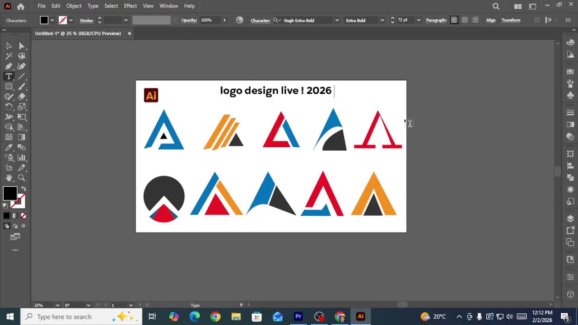Screen dimensions: 578x325
Task: Reset default fill and stroke
Action: 5,206
